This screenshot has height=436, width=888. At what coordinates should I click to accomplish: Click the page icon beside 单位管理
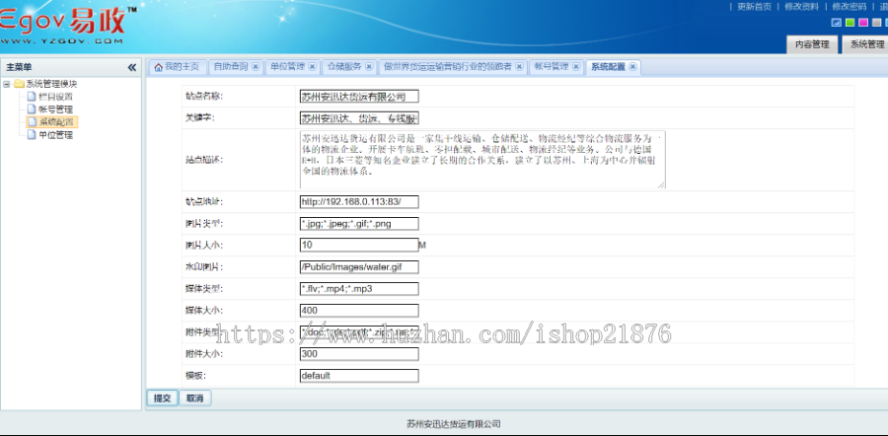click(32, 135)
